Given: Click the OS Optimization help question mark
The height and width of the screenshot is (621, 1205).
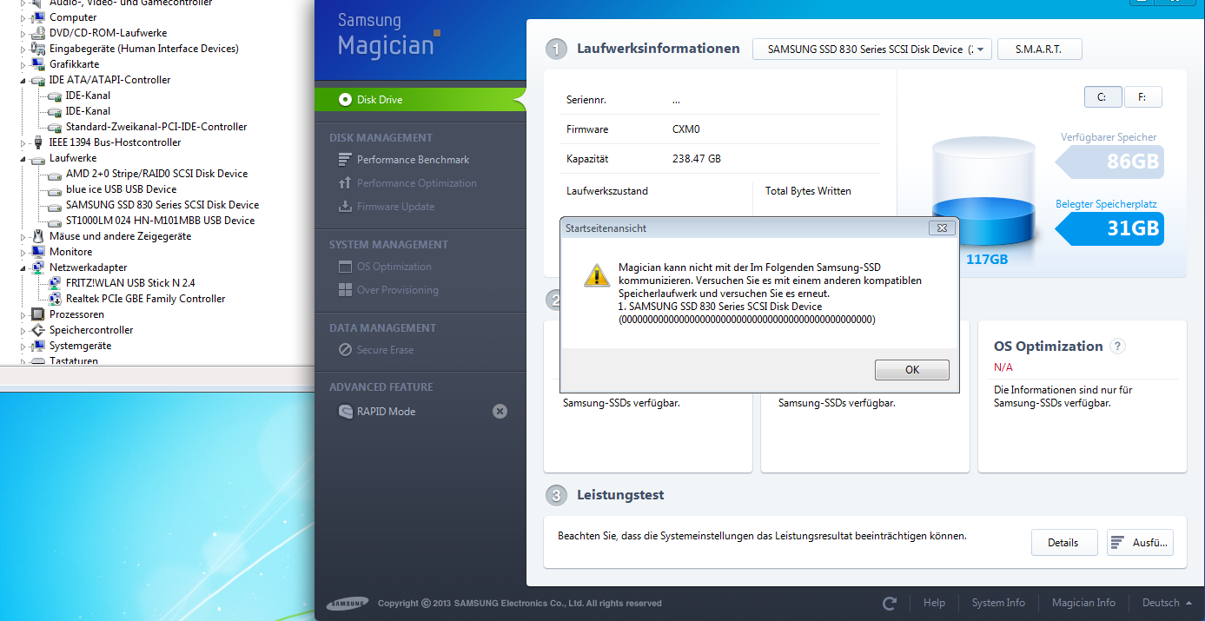Looking at the screenshot, I should [1118, 346].
